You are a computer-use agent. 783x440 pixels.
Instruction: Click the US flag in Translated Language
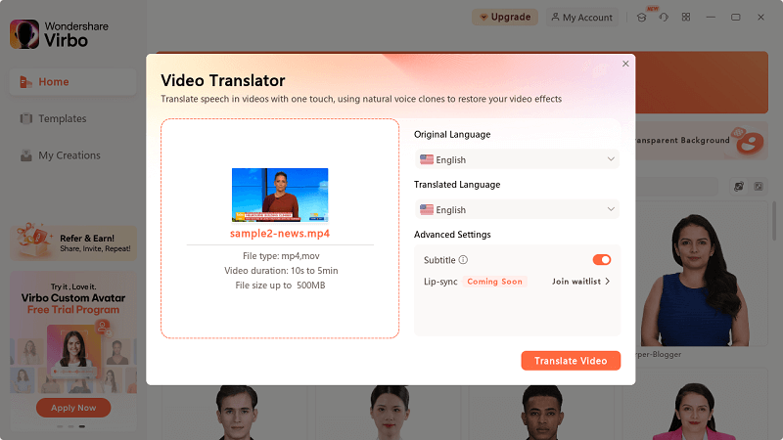427,209
